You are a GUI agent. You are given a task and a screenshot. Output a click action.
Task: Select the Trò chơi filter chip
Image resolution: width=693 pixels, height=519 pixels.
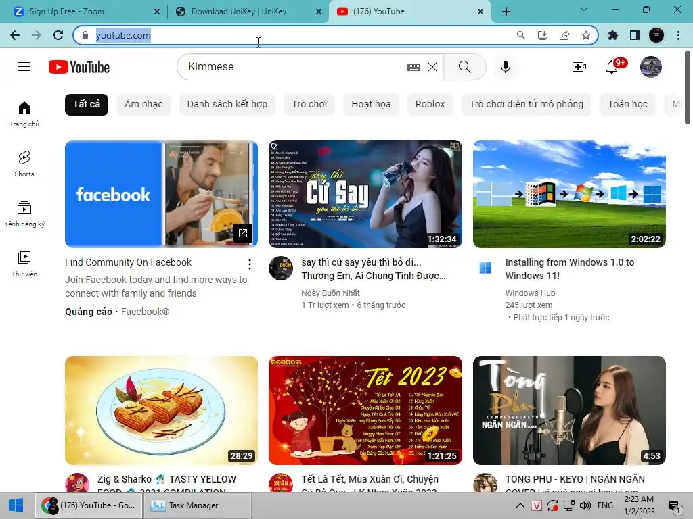coord(309,105)
